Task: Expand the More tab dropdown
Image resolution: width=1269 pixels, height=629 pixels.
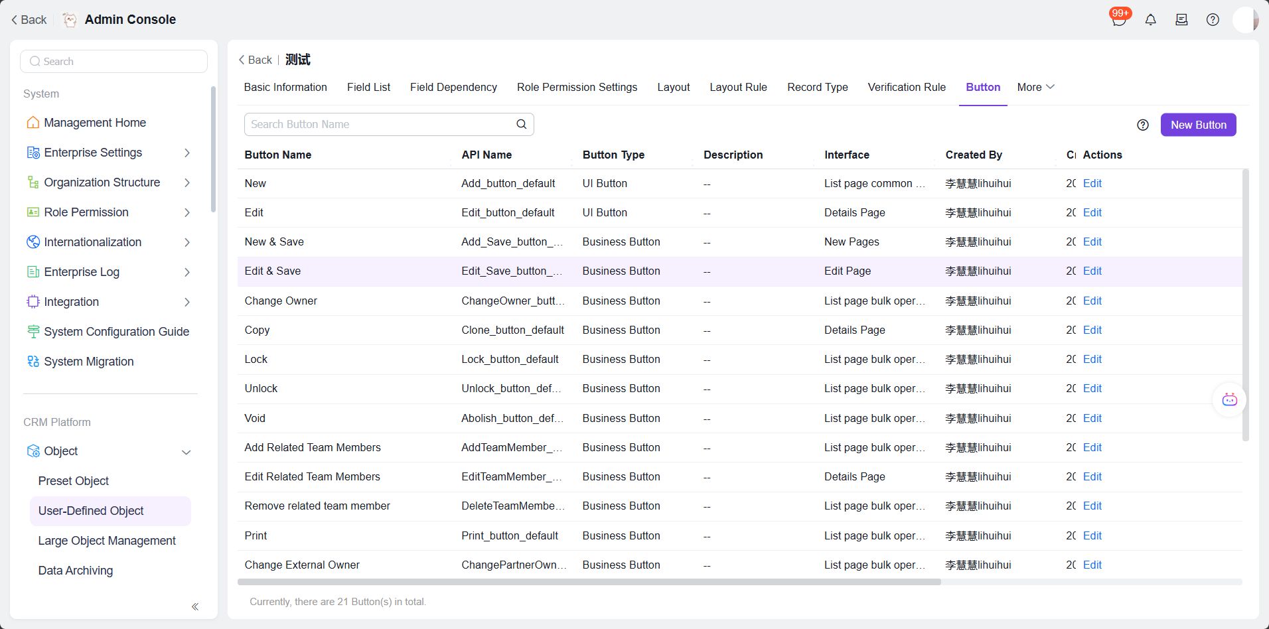Action: [x=1035, y=87]
